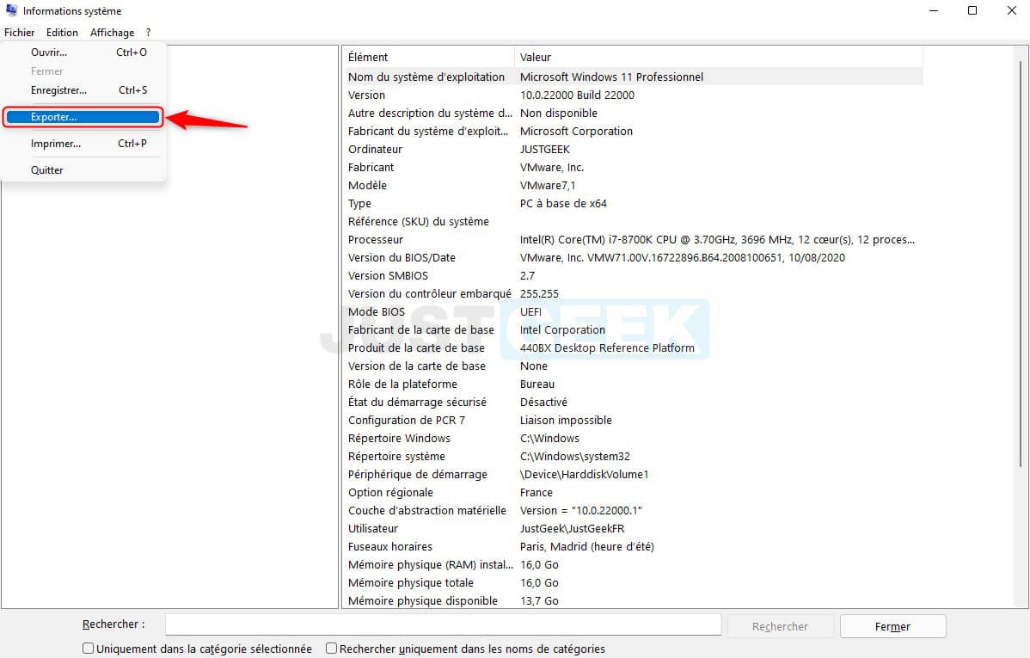This screenshot has width=1030, height=658.
Task: Select the Mémoire physique disponible row
Action: pos(633,601)
